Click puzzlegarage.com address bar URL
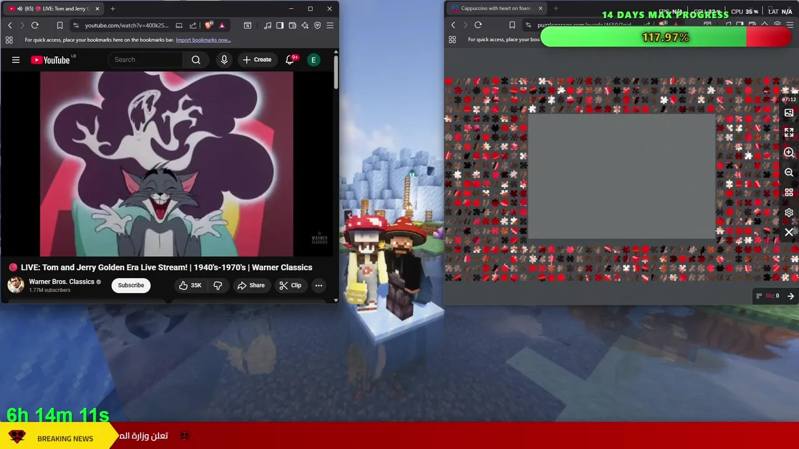The width and height of the screenshot is (799, 449). click(584, 25)
